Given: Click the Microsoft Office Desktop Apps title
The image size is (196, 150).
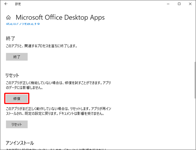Looking at the screenshot, I should (60, 18).
